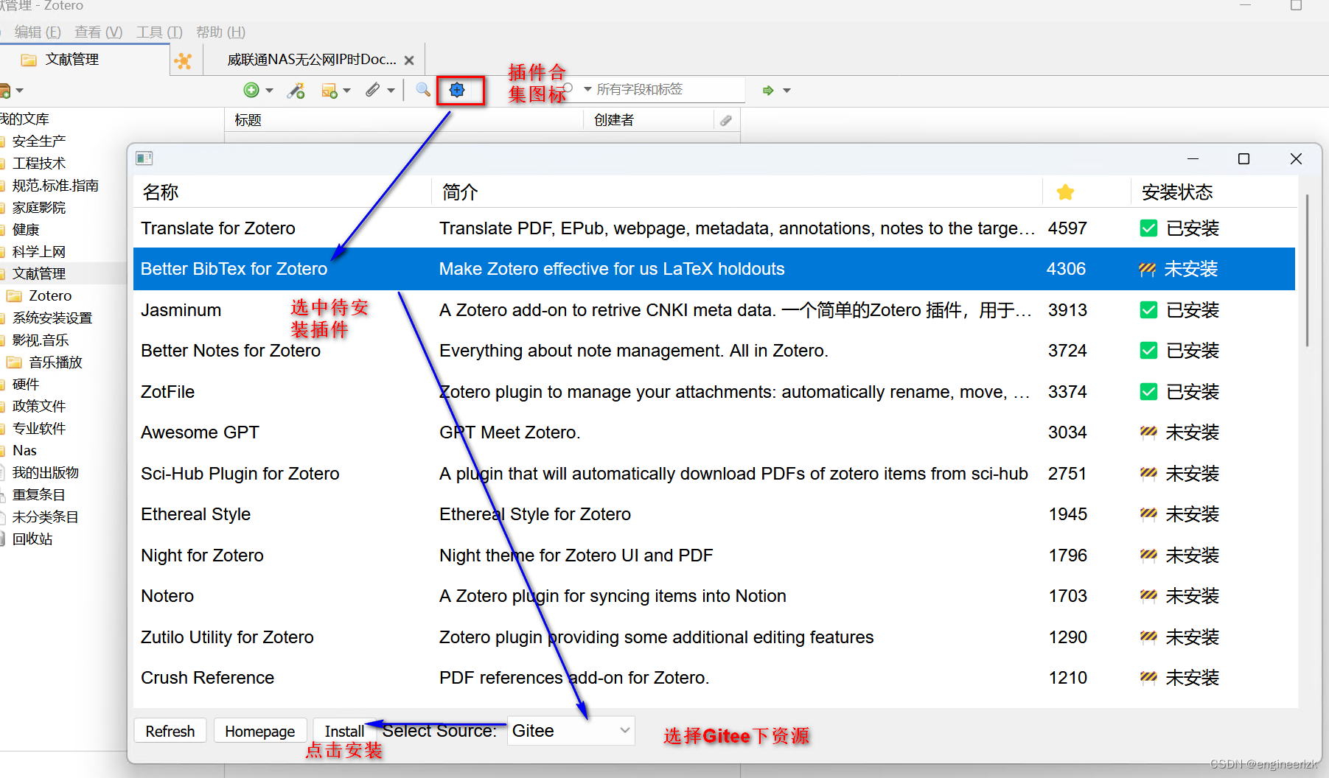
Task: Click not-installed icon for Better BibTex
Action: tap(1148, 269)
